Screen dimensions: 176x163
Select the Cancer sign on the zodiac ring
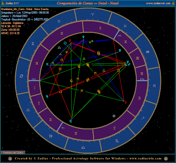point(21,76)
